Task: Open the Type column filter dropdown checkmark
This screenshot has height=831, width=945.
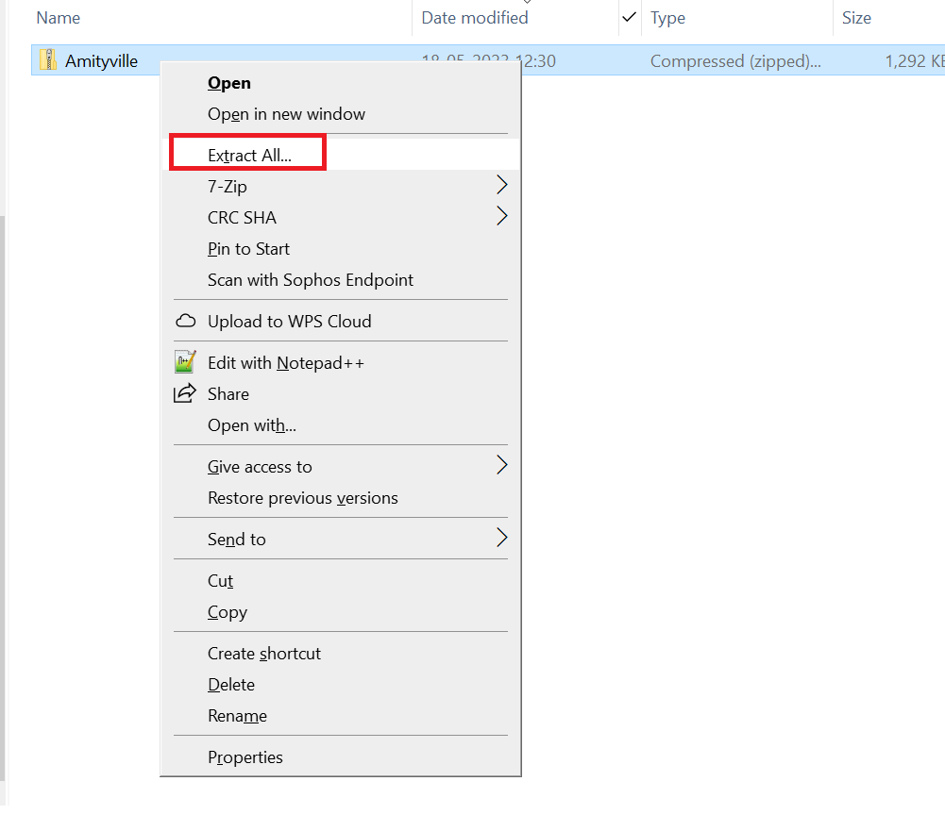Action: [x=629, y=17]
